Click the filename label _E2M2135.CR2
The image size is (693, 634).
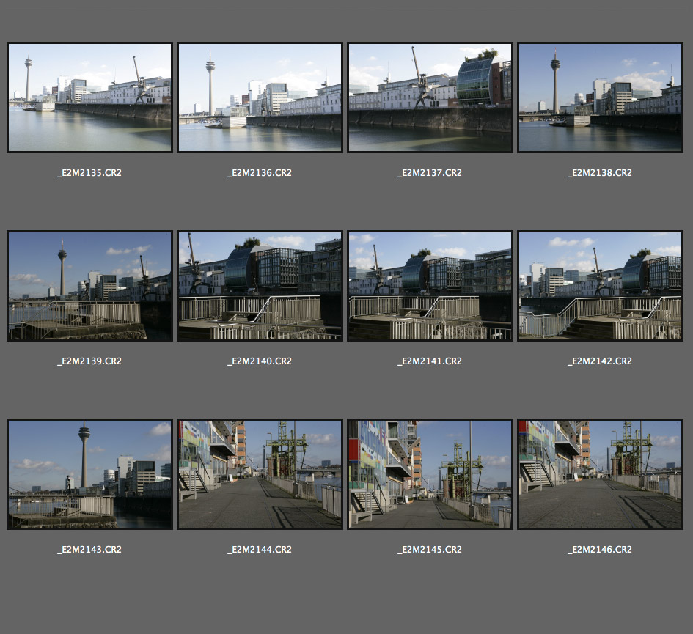click(x=89, y=173)
